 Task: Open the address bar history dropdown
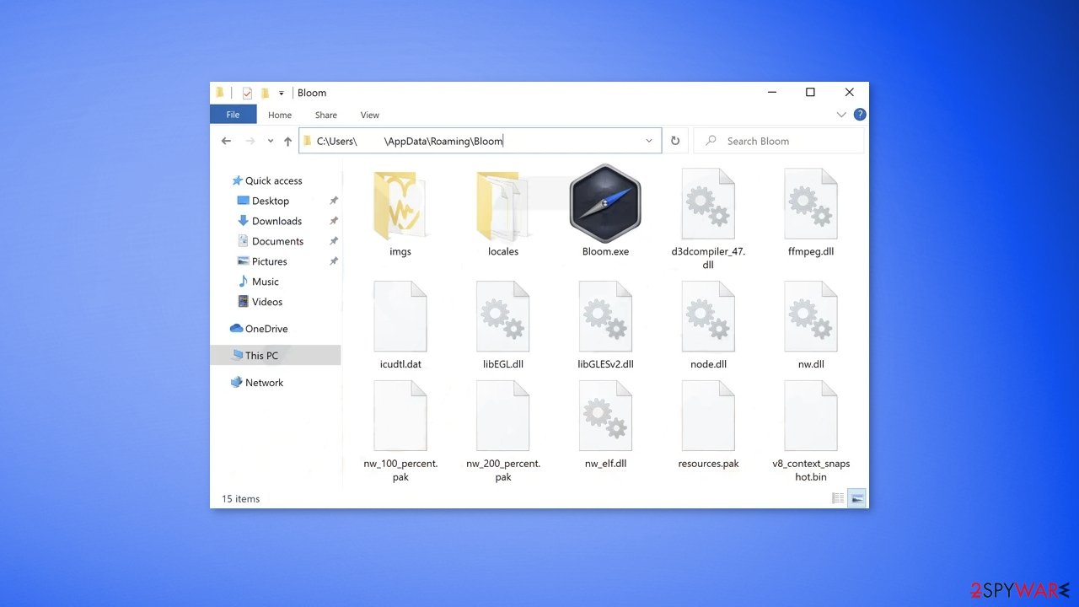(x=648, y=140)
